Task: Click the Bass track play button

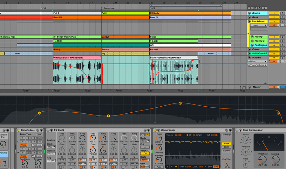Action: coord(249,17)
